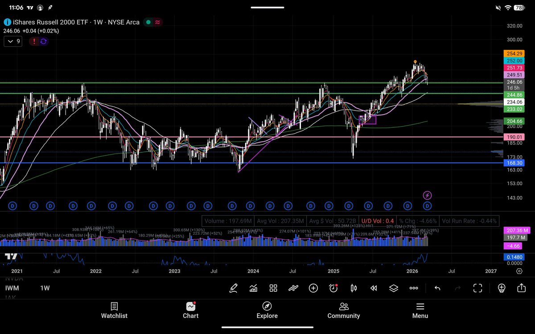
Task: Tap the 204.66 green price label
Action: (514, 121)
